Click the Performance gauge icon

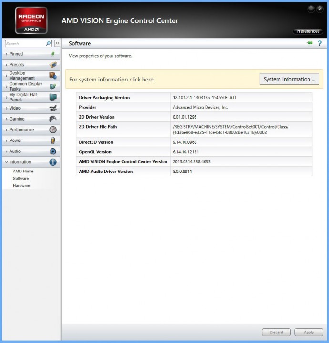coord(53,130)
